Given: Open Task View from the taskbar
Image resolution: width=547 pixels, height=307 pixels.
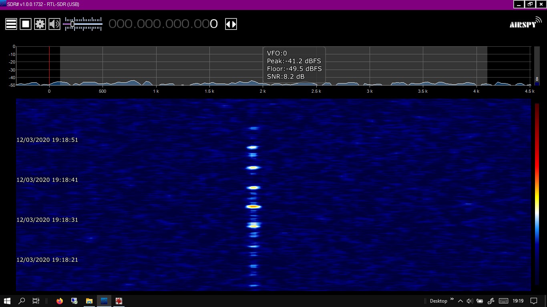Looking at the screenshot, I should (x=36, y=301).
